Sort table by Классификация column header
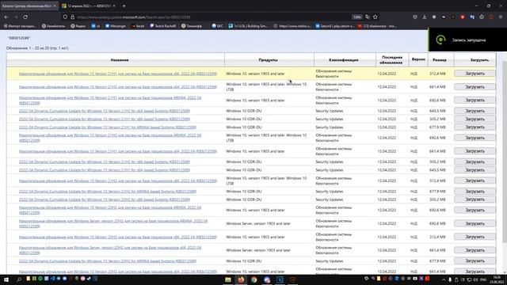 (x=343, y=60)
